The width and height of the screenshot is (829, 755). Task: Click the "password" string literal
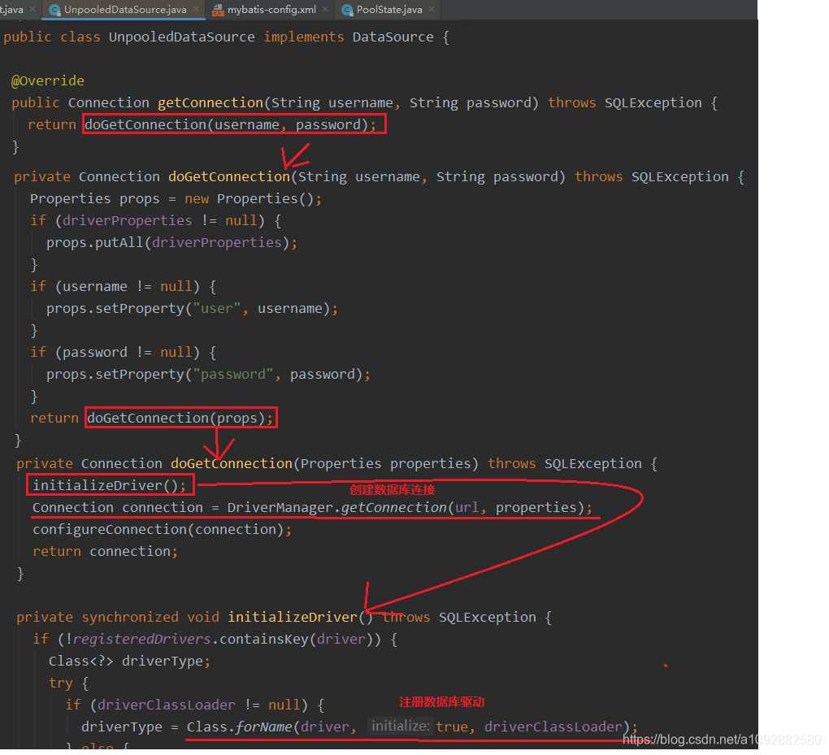click(x=233, y=374)
